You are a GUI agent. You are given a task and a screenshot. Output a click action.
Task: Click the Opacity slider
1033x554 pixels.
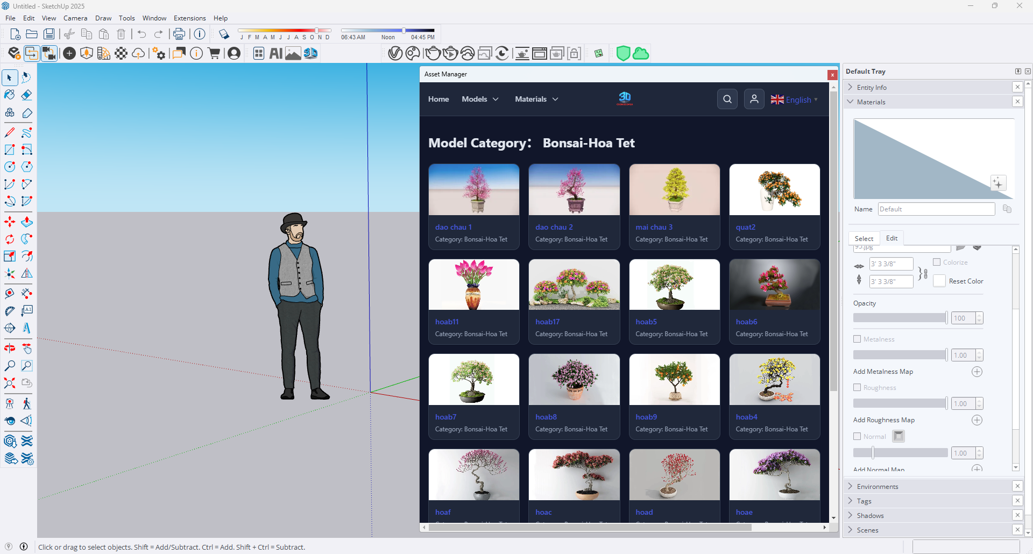click(x=900, y=317)
